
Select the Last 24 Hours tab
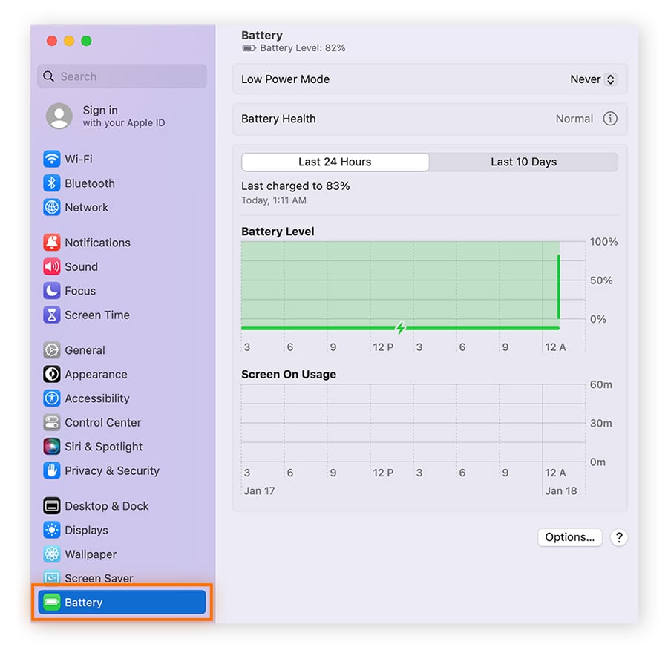coord(335,162)
